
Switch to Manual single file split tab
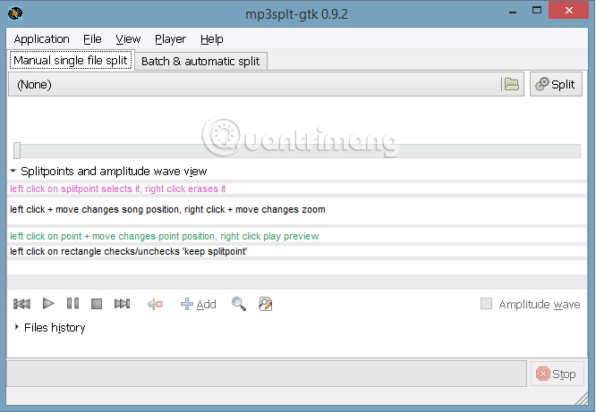(x=71, y=61)
